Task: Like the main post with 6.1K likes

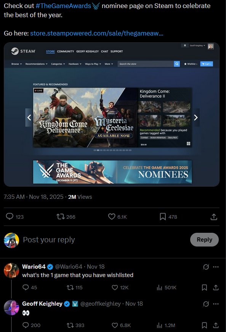Action: pos(112,217)
